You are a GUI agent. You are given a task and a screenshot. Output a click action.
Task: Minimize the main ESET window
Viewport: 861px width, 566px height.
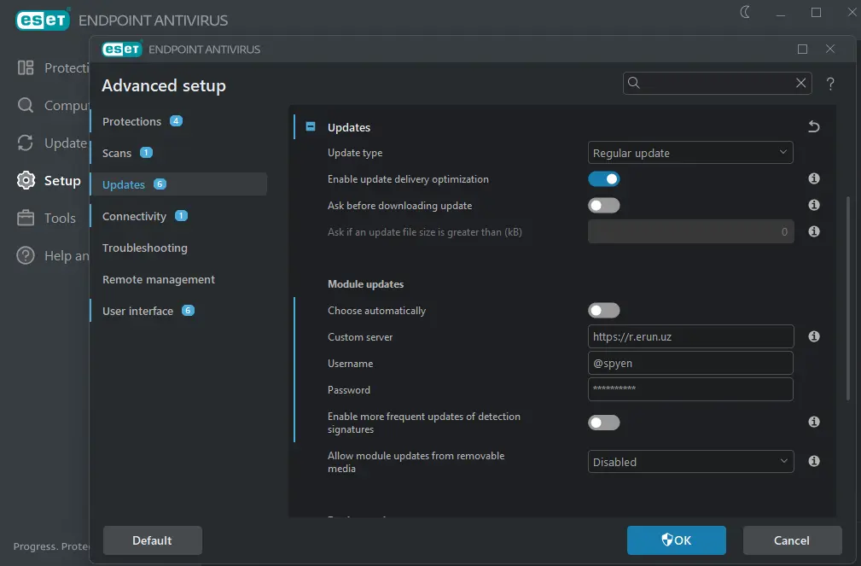tap(780, 15)
